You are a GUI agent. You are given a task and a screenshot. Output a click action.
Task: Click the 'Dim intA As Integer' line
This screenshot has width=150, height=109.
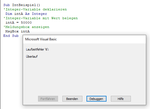(26, 14)
